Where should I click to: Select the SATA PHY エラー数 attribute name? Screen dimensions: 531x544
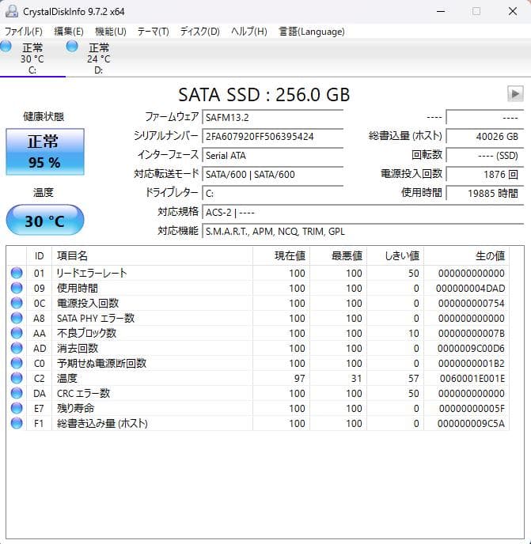point(96,318)
